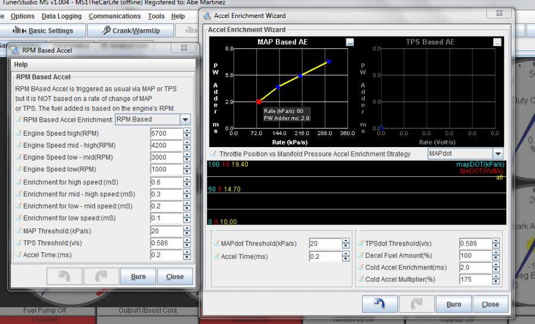Image resolution: width=535 pixels, height=324 pixels.
Task: Click the red point on the MAP Based AE curve
Action: (259, 102)
